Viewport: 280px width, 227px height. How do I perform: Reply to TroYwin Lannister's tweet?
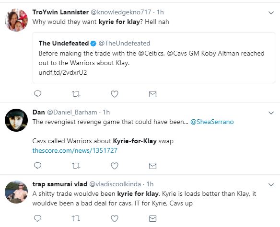coord(38,94)
